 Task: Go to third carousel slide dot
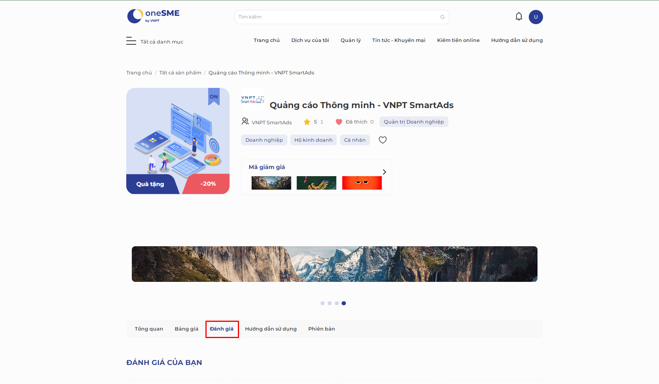[x=337, y=303]
